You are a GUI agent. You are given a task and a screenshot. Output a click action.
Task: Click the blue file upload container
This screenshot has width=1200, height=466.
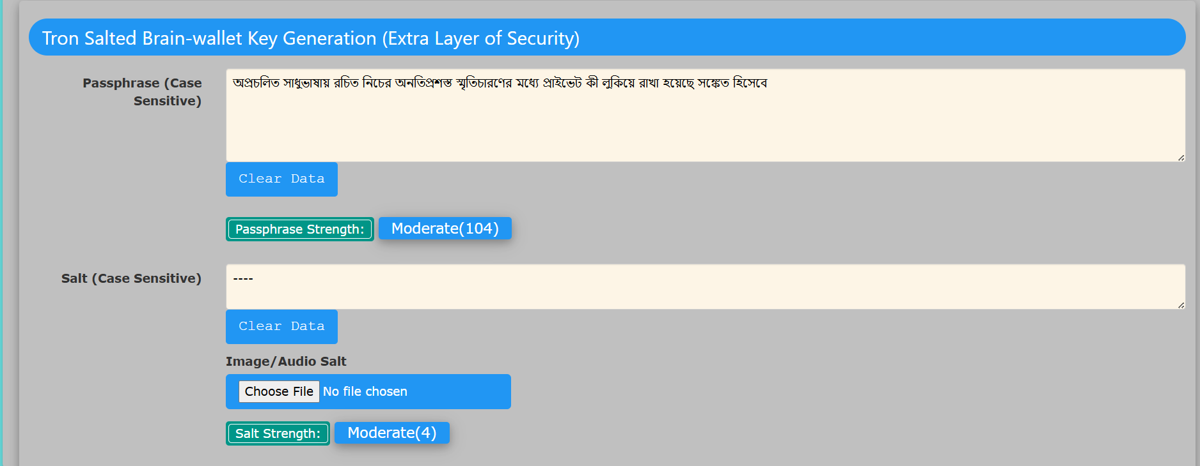(368, 391)
